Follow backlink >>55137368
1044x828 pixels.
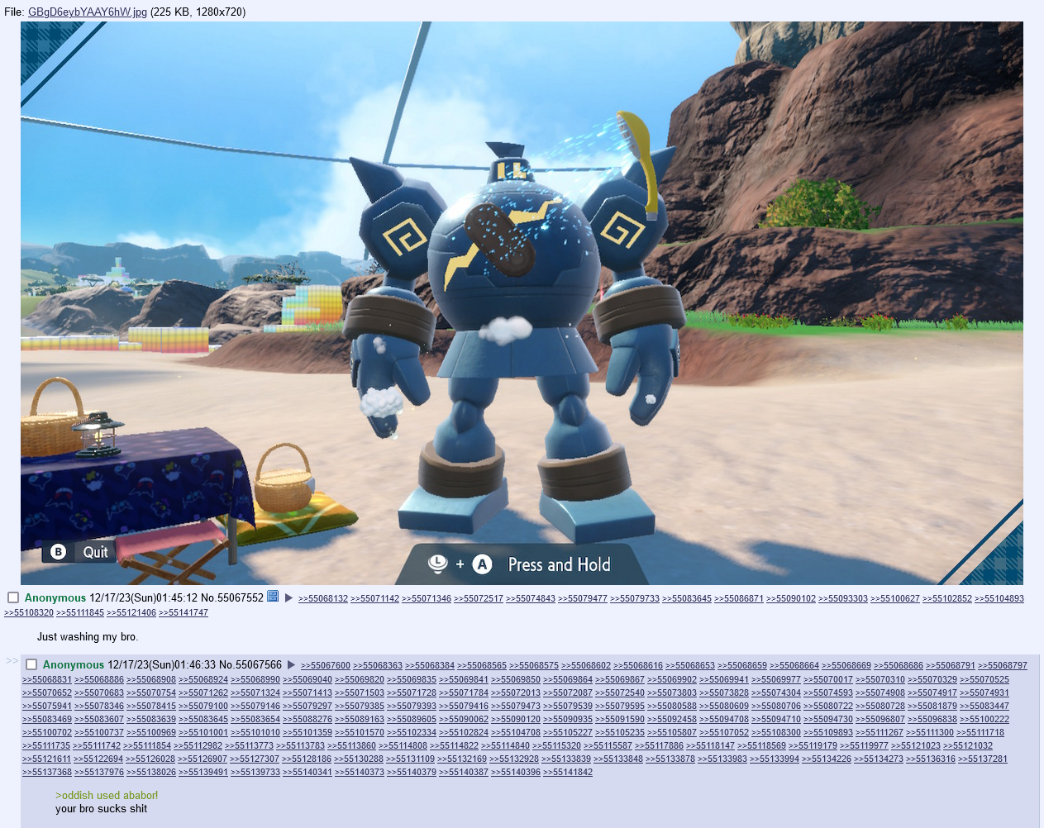click(x=47, y=772)
